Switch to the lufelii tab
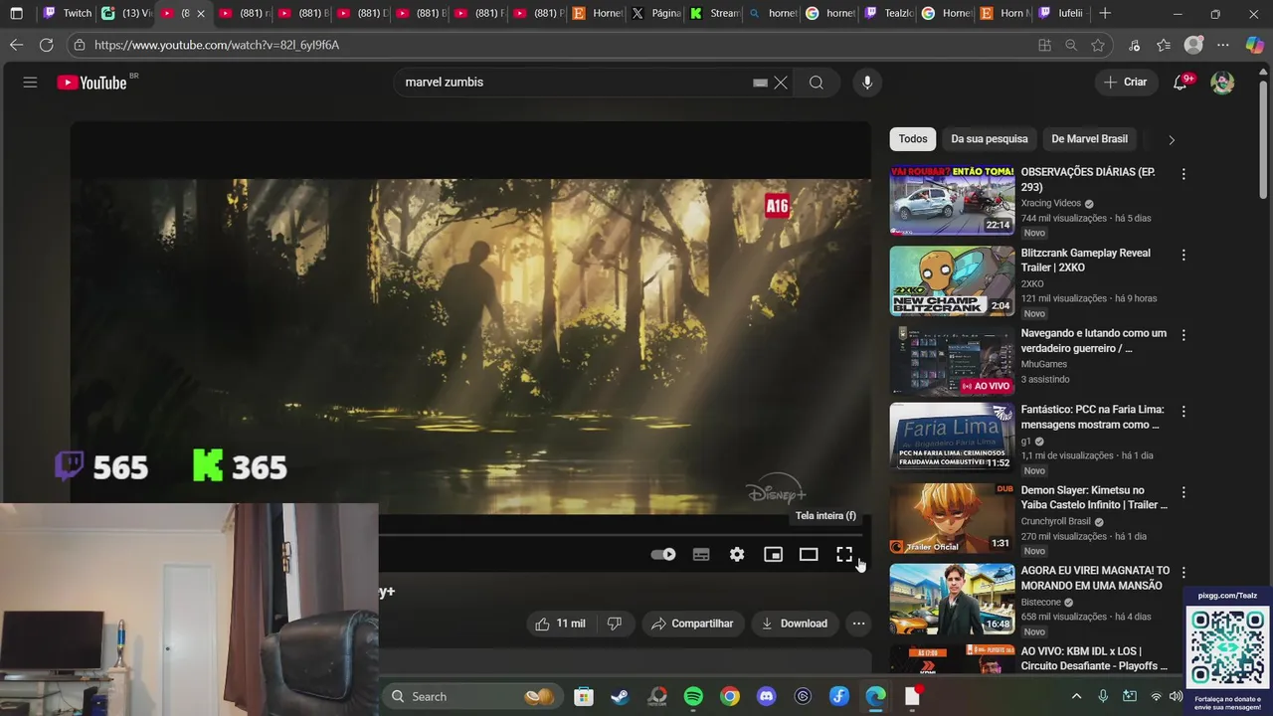This screenshot has width=1273, height=716. (x=1061, y=13)
